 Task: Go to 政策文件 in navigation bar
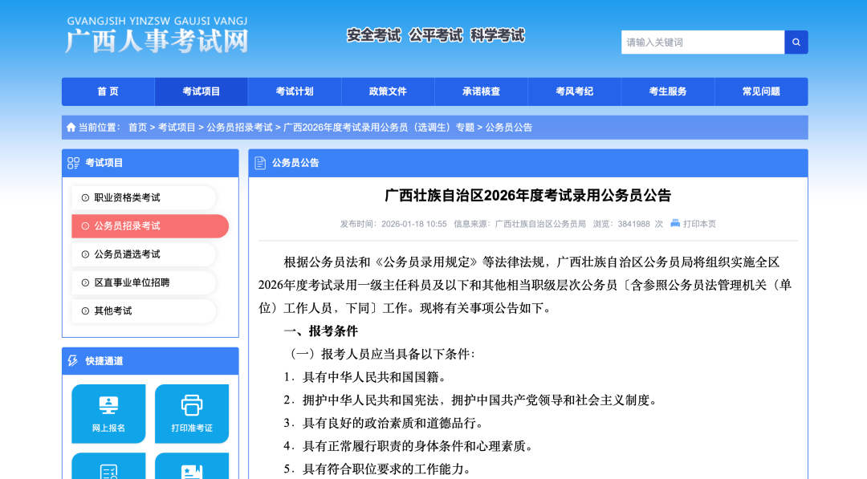pos(388,91)
